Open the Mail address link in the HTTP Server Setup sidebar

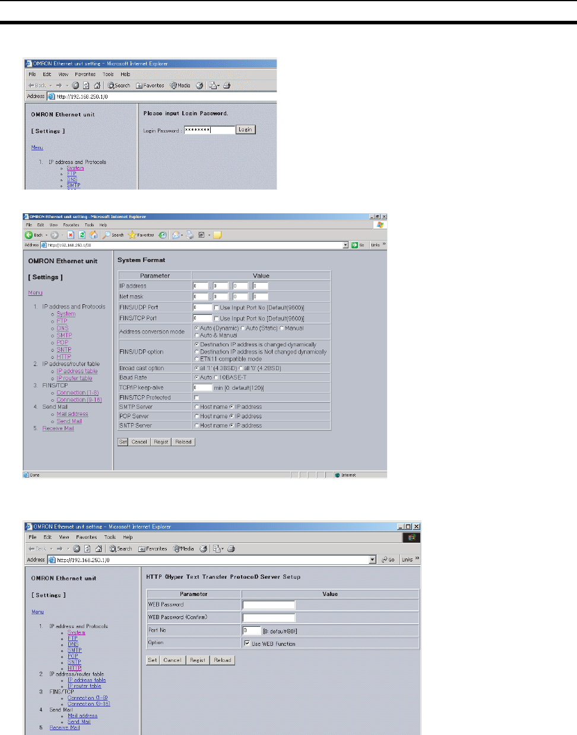click(x=83, y=716)
